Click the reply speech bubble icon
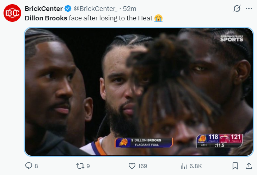Viewport: 257px width, 175px height. tap(29, 166)
